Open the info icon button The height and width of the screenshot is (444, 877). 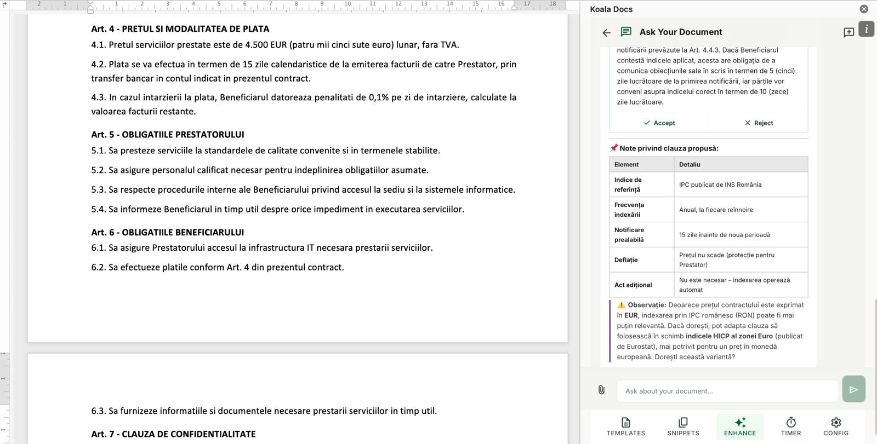(867, 29)
